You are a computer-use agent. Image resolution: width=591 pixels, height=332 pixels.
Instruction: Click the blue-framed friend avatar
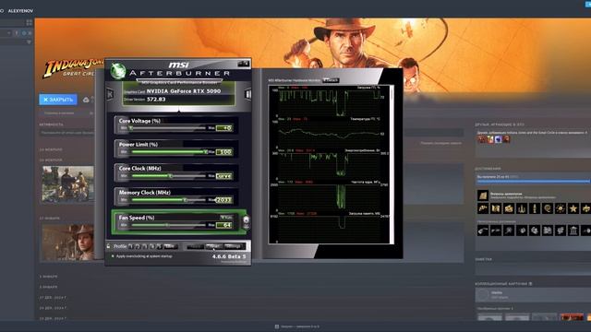[499, 139]
